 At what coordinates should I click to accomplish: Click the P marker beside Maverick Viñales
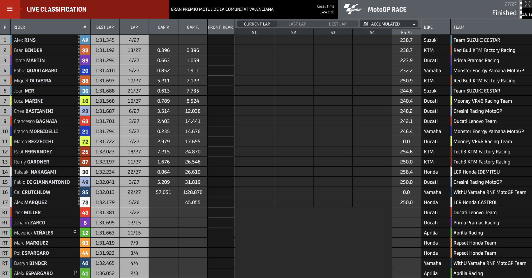(75, 232)
